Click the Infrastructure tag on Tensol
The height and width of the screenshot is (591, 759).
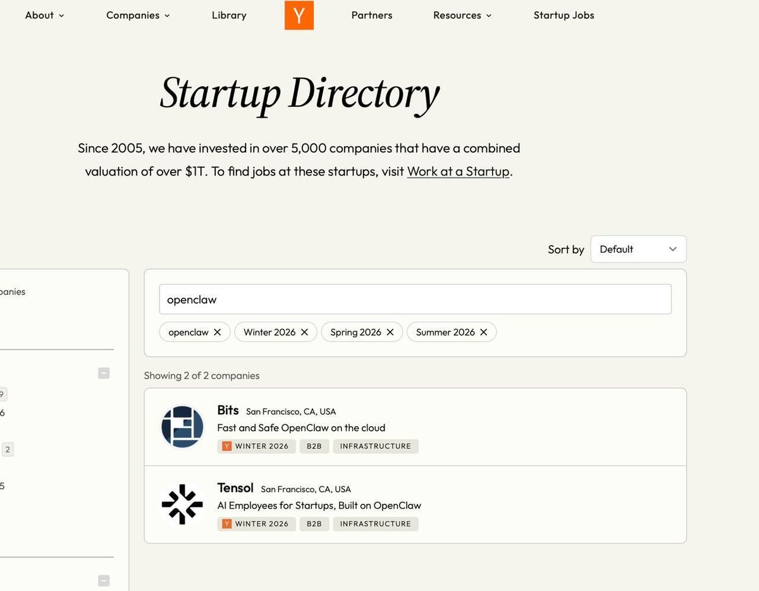coord(376,524)
